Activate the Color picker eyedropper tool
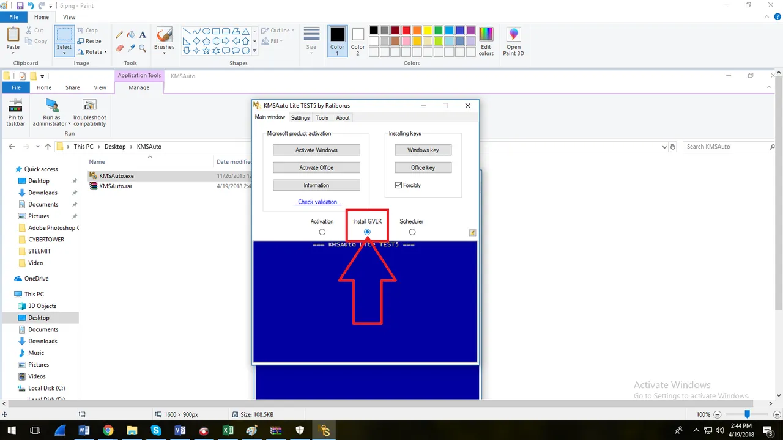Image resolution: width=783 pixels, height=440 pixels. coord(131,48)
